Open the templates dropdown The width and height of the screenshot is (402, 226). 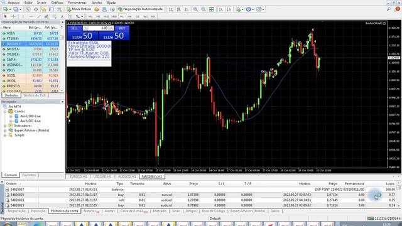(260, 9)
